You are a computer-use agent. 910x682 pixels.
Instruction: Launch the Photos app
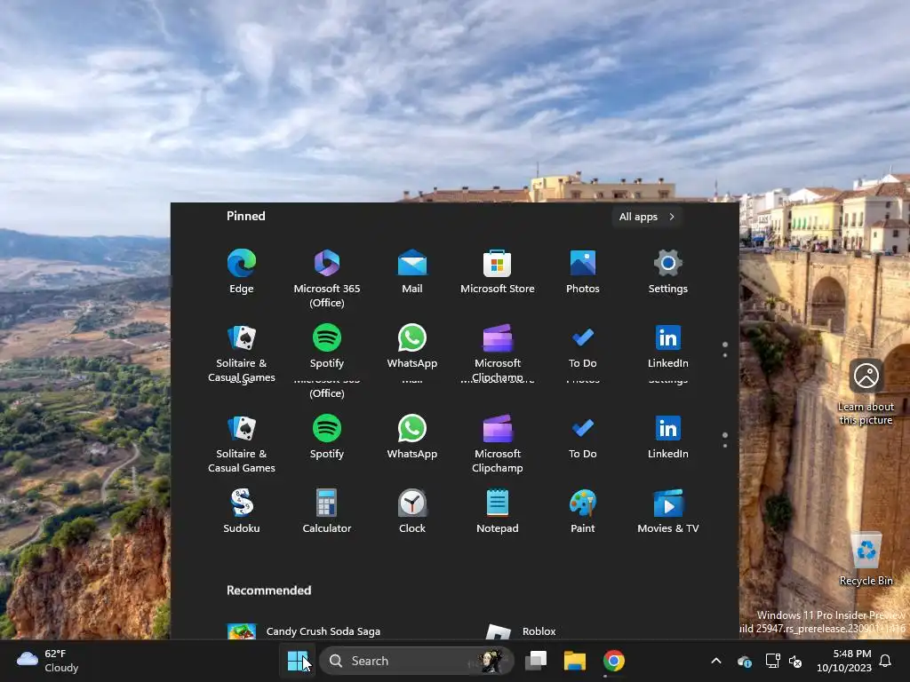pyautogui.click(x=583, y=270)
